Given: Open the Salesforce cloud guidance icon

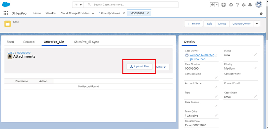Looking at the screenshot, I should [x=231, y=5].
